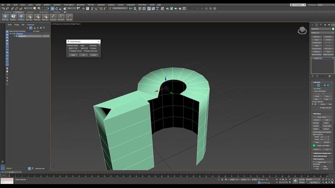Open the scene explorer Display menu
This screenshot has width=335, height=188.
(16, 25)
